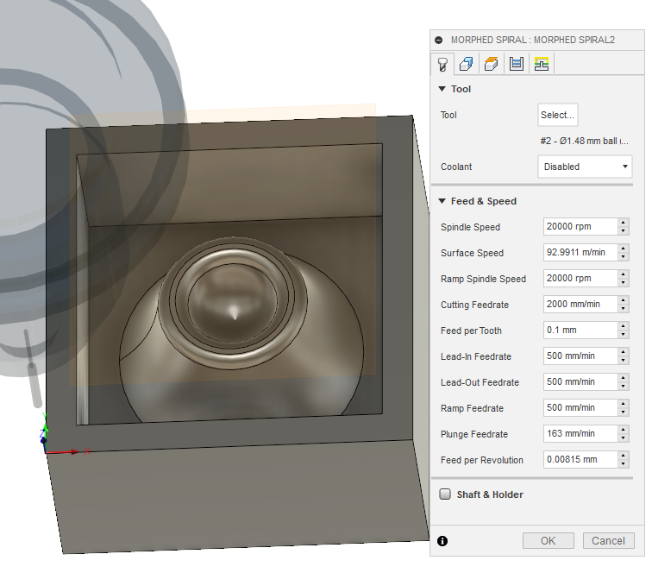Switch to the Passes tab icon

[517, 64]
